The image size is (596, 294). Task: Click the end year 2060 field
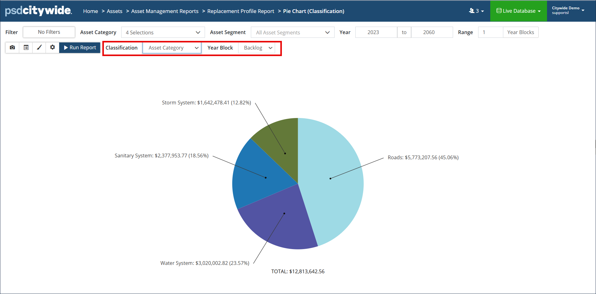[x=429, y=33]
